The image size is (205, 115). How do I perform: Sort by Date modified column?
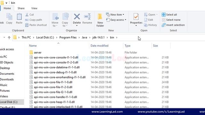pyautogui.click(x=100, y=46)
